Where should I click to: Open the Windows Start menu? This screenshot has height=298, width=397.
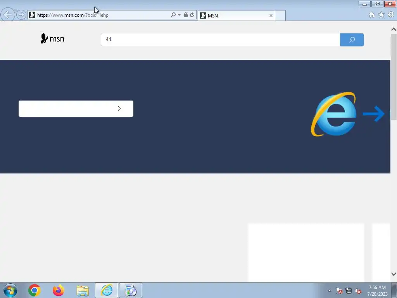[x=10, y=290]
